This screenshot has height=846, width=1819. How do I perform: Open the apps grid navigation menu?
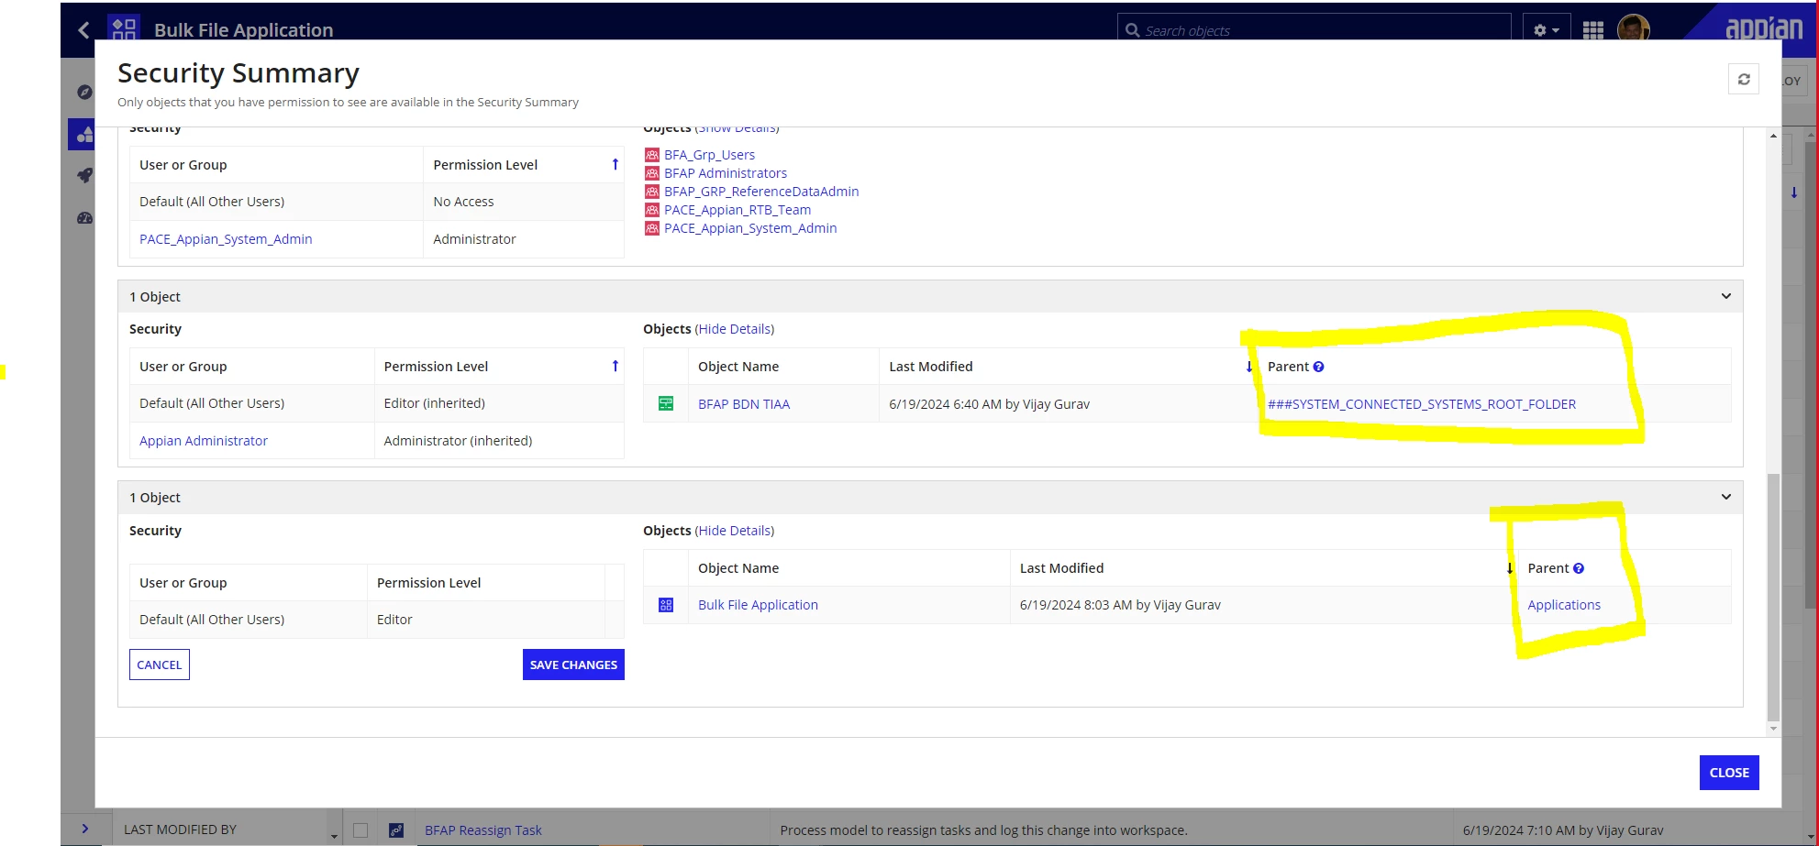tap(1593, 30)
